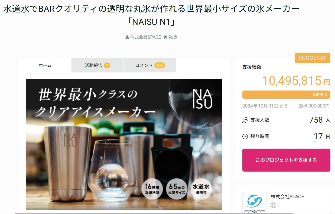Image resolution: width=335 pixels, height=214 pixels.
Task: Click the NAISU clear ice maker banner image
Action: 124,144
